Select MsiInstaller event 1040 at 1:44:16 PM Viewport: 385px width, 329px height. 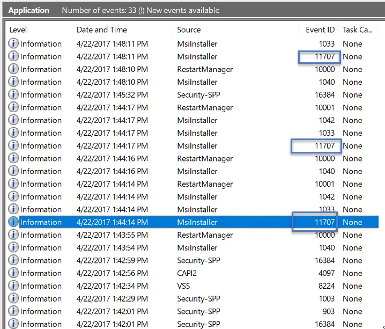pyautogui.click(x=192, y=171)
